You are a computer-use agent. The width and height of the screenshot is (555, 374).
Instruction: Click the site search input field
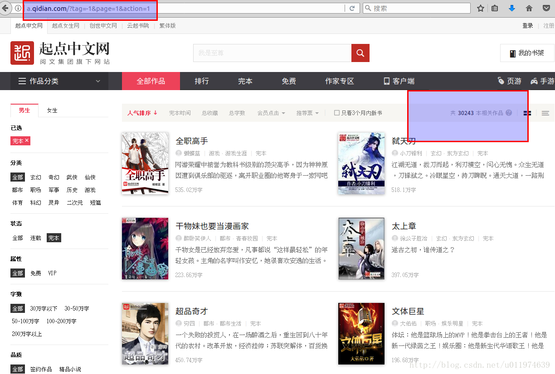point(272,53)
